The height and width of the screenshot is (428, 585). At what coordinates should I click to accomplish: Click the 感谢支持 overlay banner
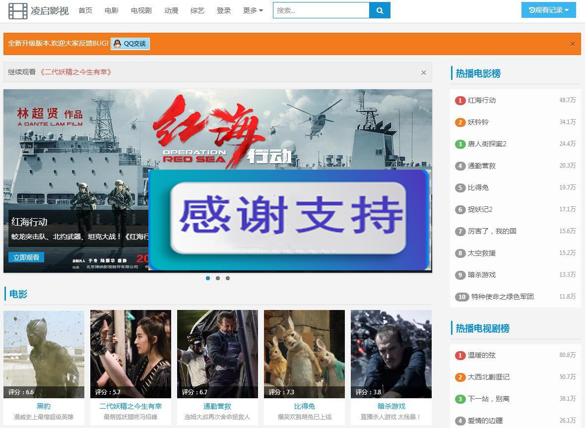click(x=289, y=220)
